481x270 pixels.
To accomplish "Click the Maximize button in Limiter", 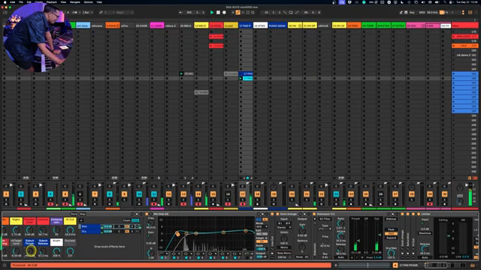I will click(x=425, y=233).
